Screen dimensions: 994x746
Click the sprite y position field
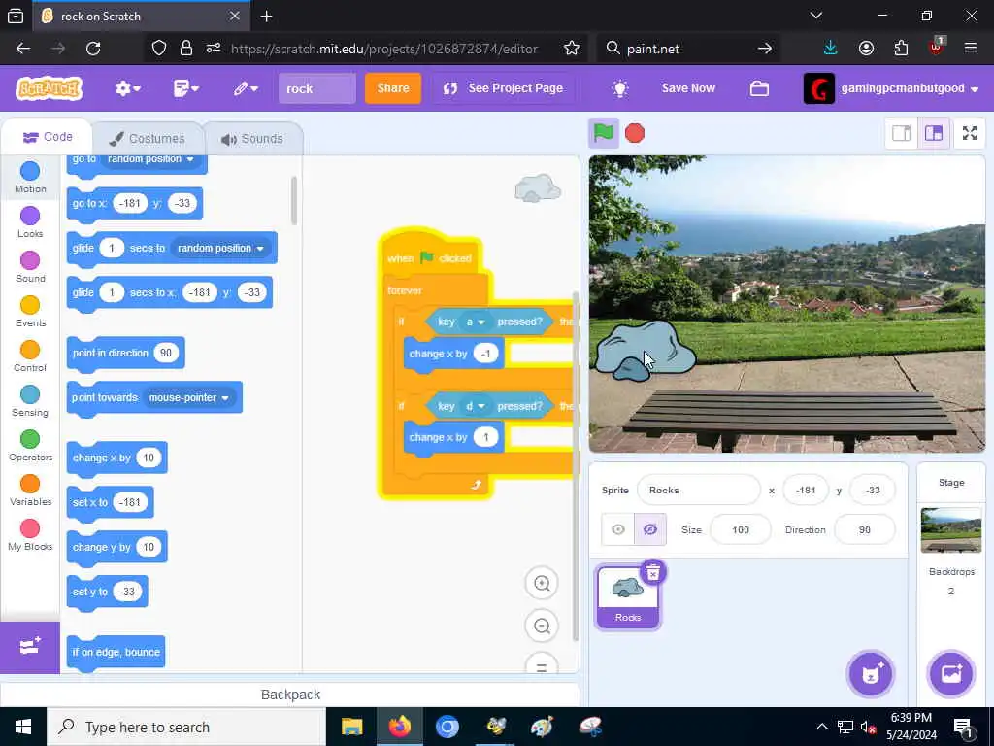tap(873, 490)
